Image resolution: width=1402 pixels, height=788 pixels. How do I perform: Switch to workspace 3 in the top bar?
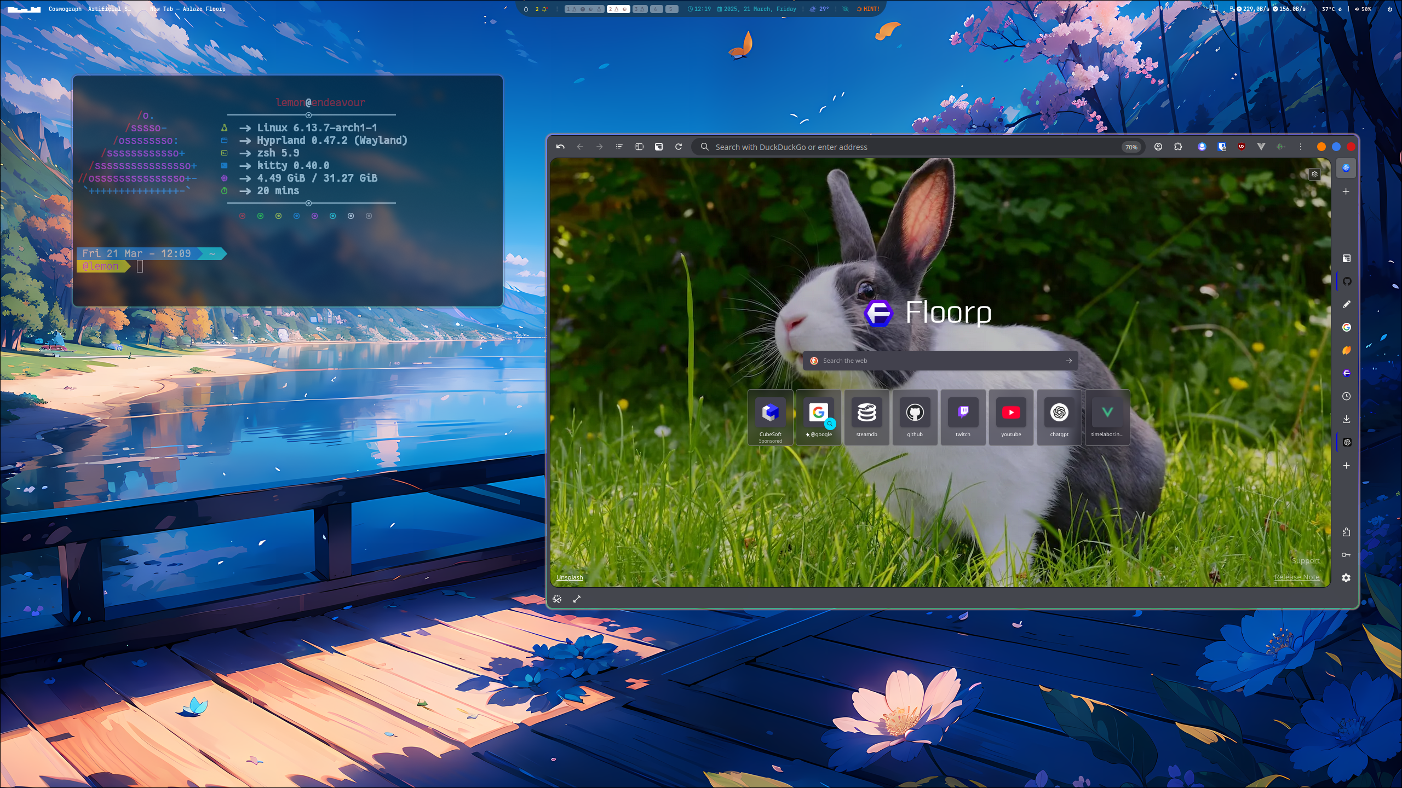point(640,9)
